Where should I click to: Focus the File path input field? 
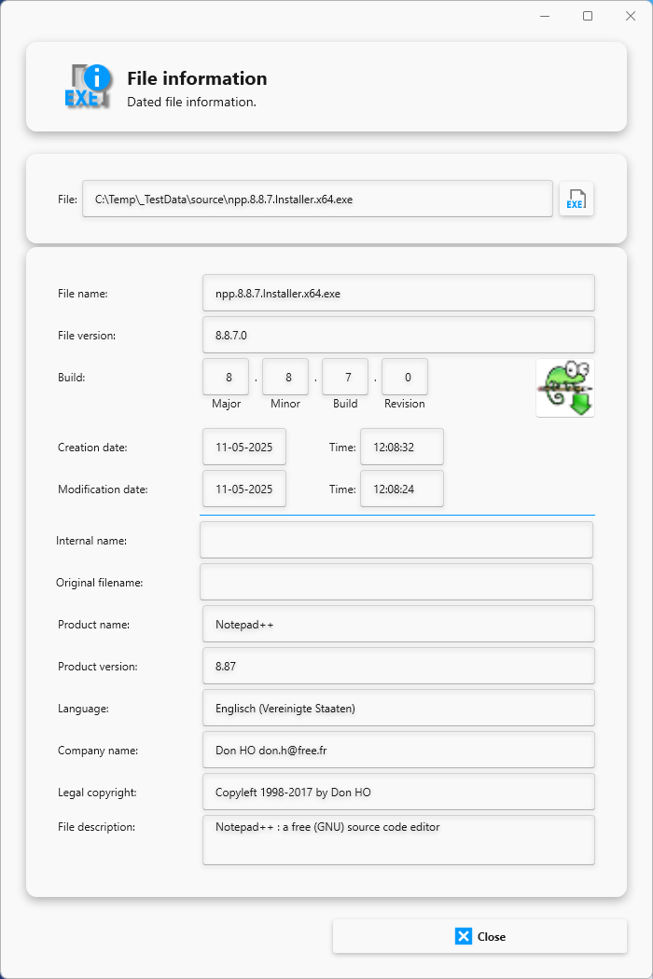(317, 200)
